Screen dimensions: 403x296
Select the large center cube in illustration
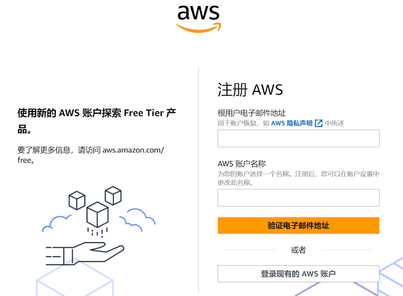98,214
